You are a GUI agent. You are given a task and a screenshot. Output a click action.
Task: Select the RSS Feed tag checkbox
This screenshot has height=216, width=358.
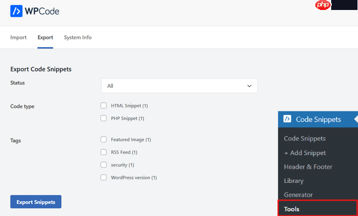[x=104, y=152]
